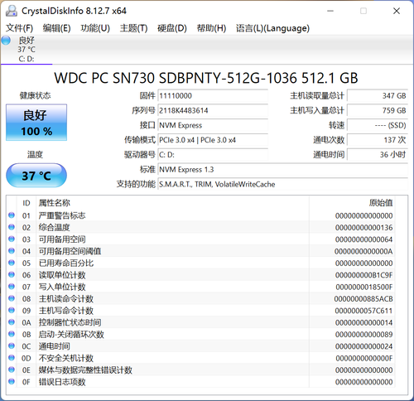Select attribute name 控制器忙状态时间
414x401 pixels.
pyautogui.click(x=70, y=322)
